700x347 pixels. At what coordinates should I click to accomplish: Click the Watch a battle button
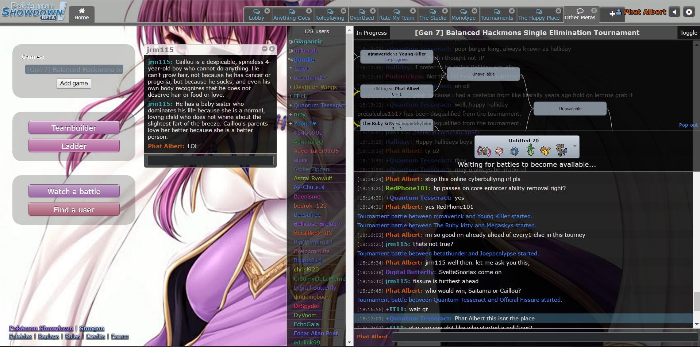coord(74,191)
